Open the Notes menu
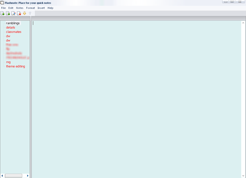Viewport: 246px width, 178px height. [20, 8]
